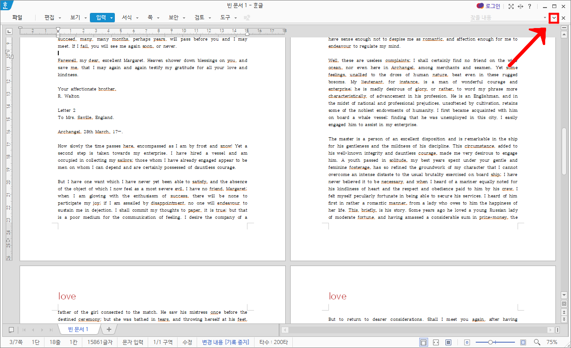This screenshot has width=571, height=348.
Task: Open the 보기 menu
Action: [x=75, y=18]
